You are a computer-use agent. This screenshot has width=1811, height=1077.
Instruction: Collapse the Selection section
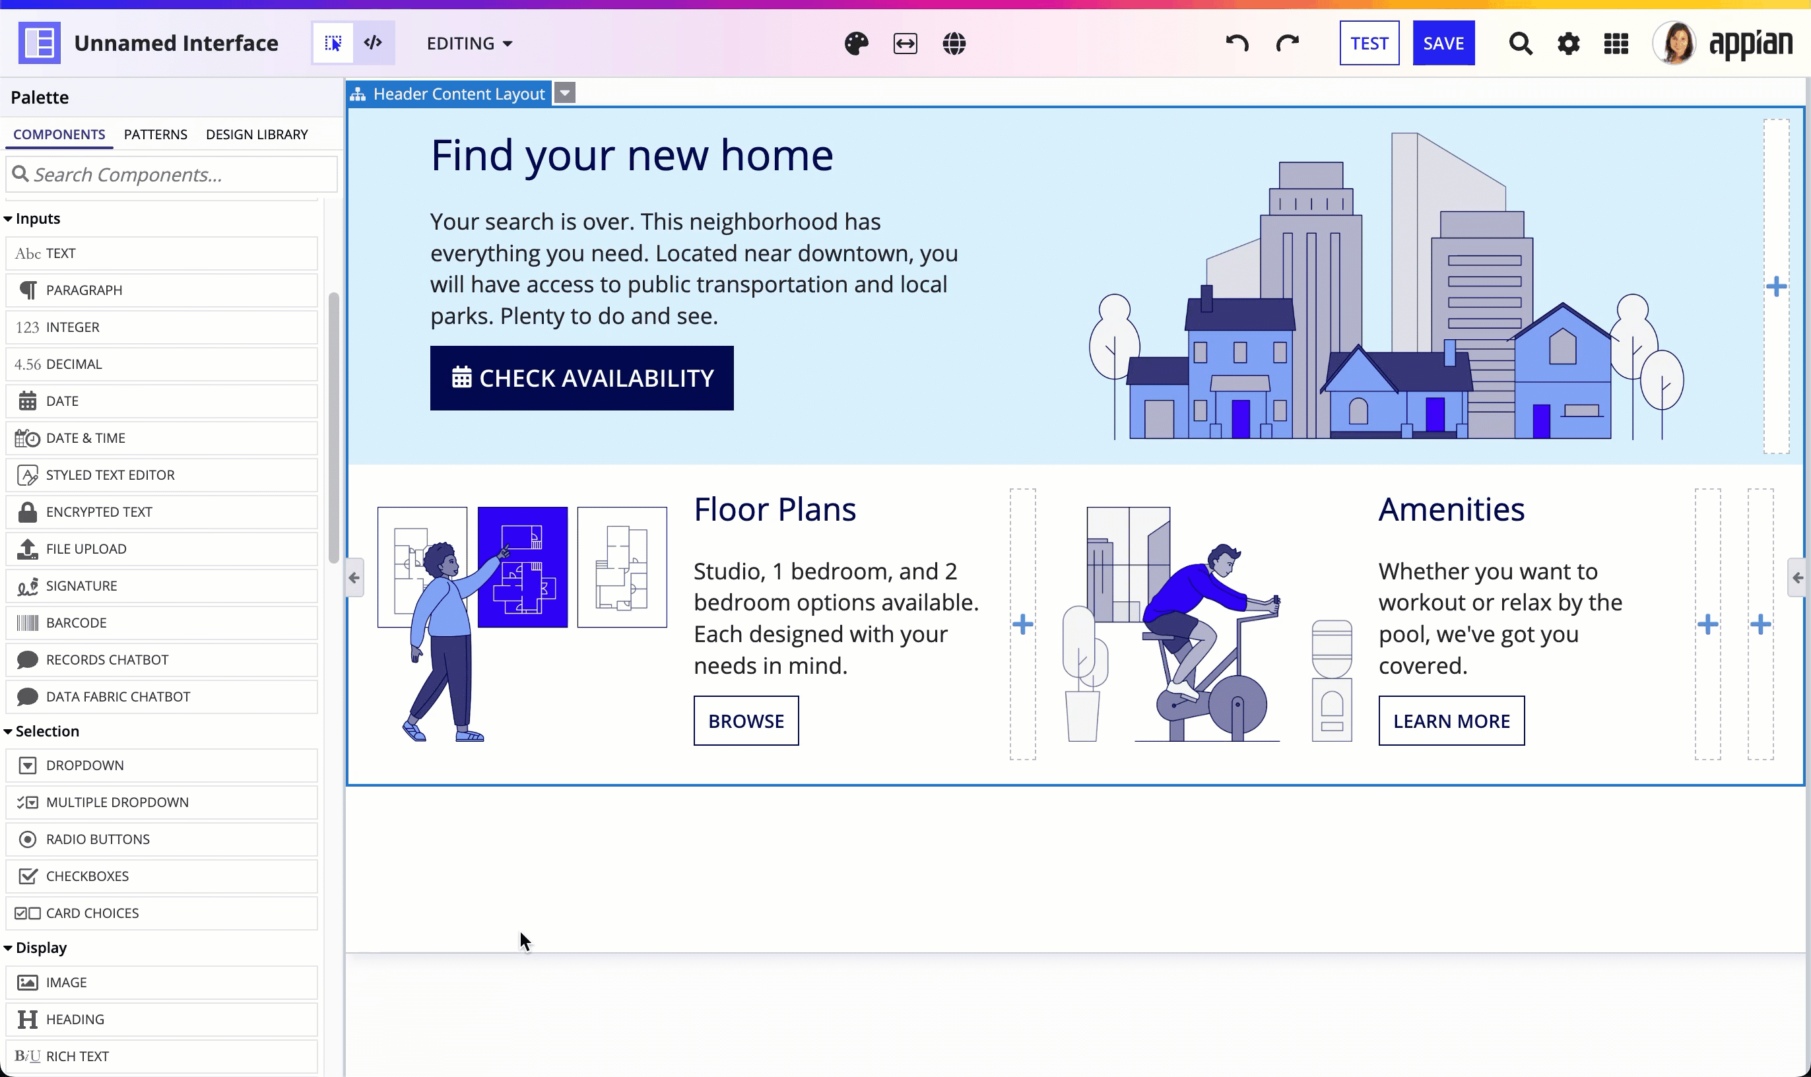point(42,731)
